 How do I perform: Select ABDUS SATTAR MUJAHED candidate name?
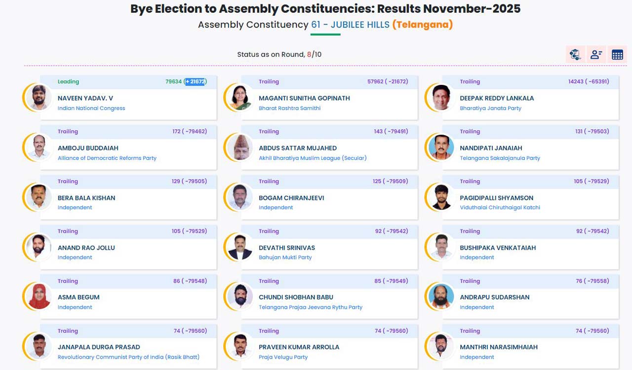pyautogui.click(x=298, y=148)
